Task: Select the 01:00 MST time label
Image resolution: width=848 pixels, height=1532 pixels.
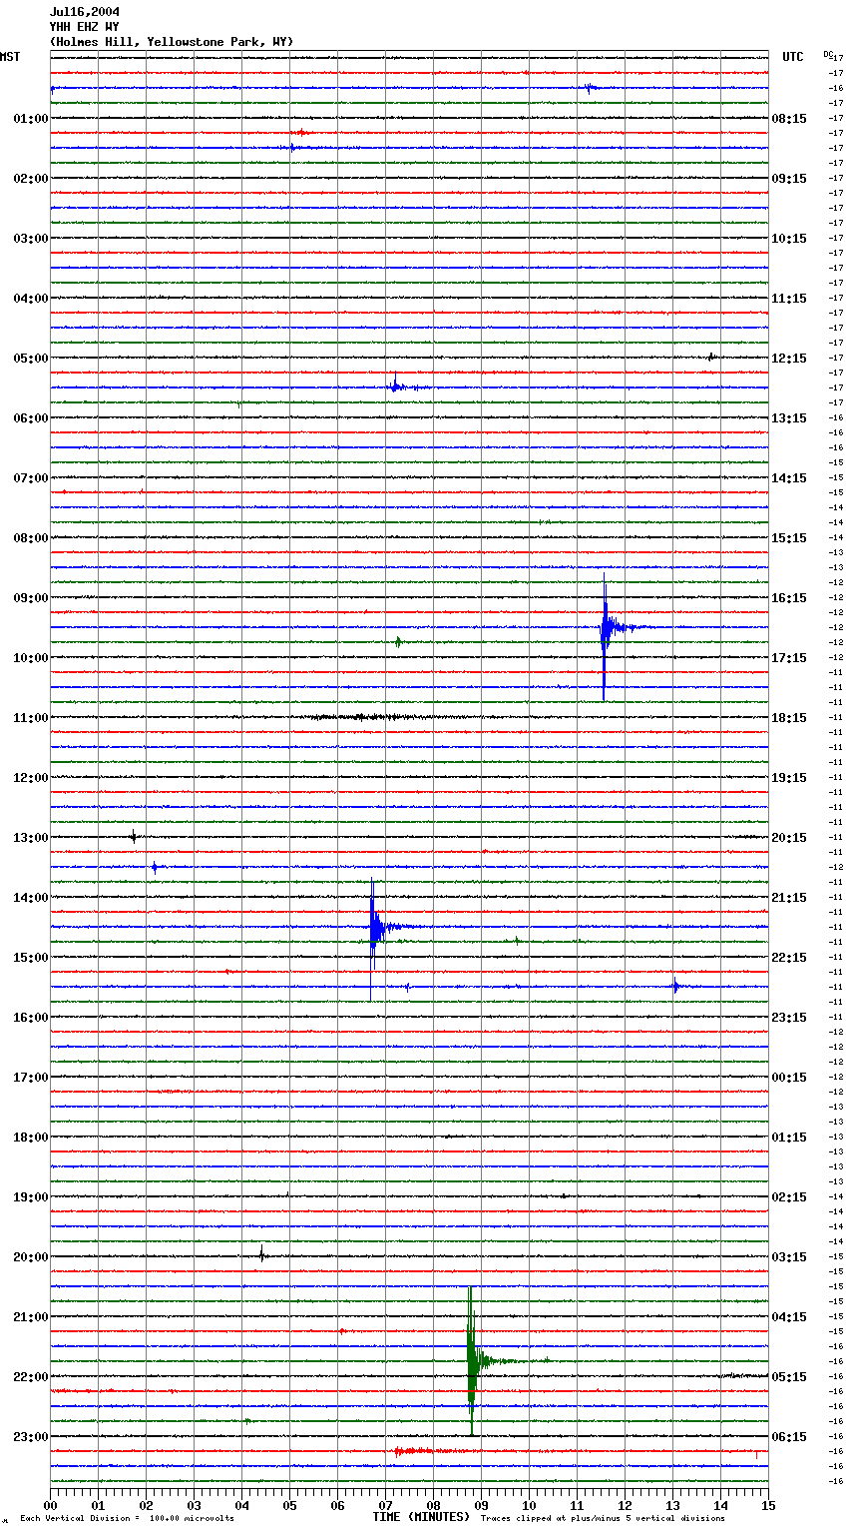Action: pos(31,119)
